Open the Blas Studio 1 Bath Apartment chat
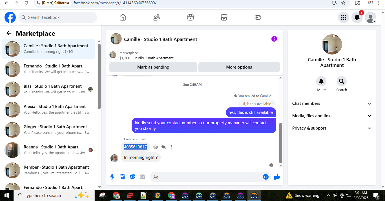 pos(49,89)
